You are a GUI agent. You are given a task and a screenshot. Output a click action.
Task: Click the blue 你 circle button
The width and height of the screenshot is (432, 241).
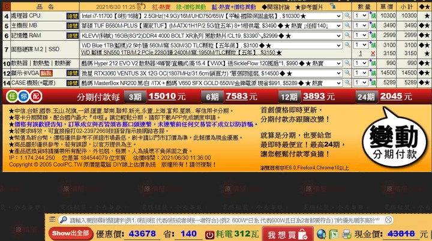click(x=24, y=96)
